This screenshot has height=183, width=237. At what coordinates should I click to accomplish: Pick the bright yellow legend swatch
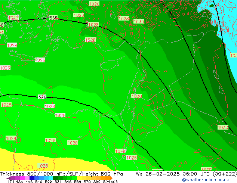pyautogui.click(x=80, y=178)
